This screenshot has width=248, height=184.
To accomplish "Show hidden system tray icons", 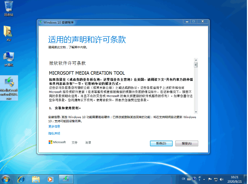I will 204,179.
